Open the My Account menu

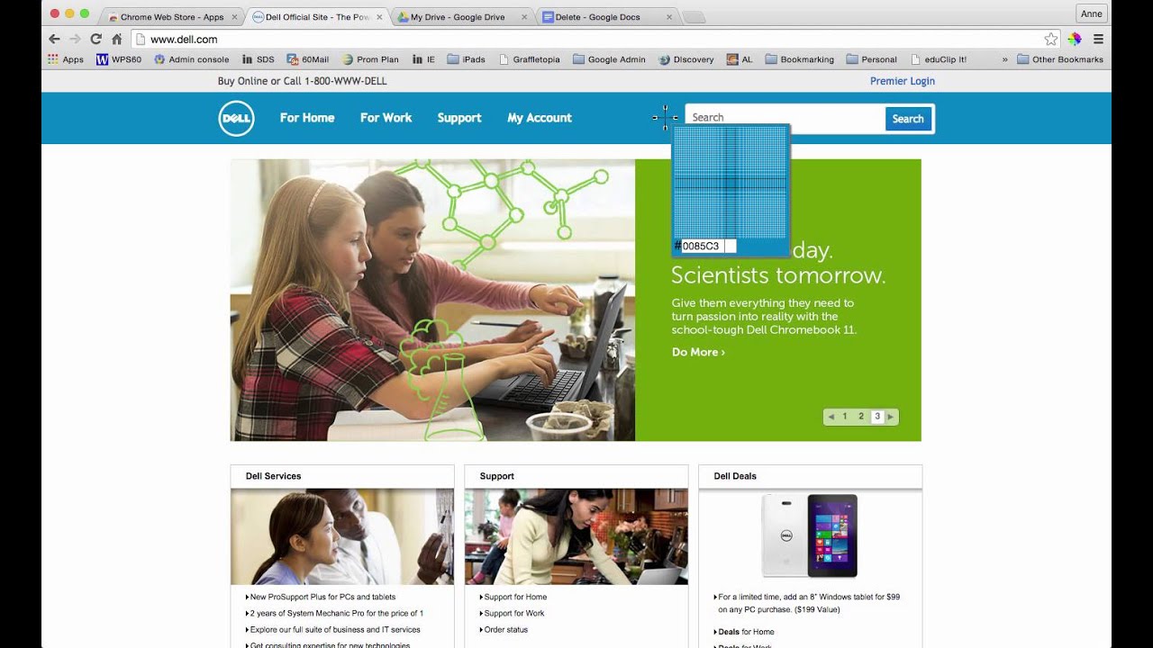click(x=540, y=118)
